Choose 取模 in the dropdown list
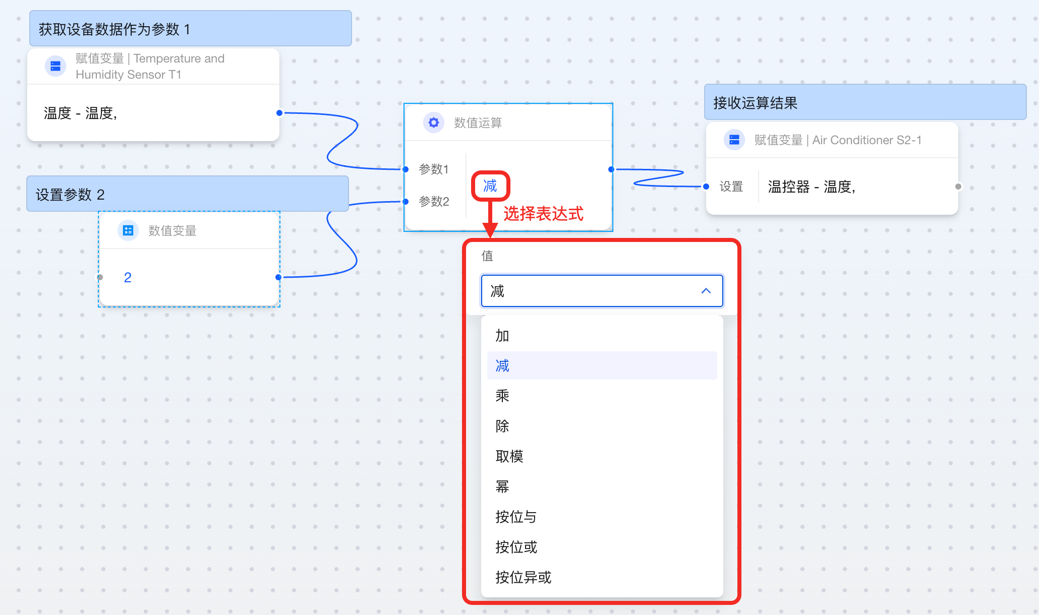The width and height of the screenshot is (1039, 615). click(x=509, y=456)
